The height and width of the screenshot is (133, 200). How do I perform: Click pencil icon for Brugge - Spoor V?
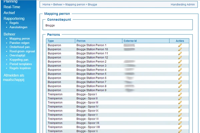coord(180,115)
